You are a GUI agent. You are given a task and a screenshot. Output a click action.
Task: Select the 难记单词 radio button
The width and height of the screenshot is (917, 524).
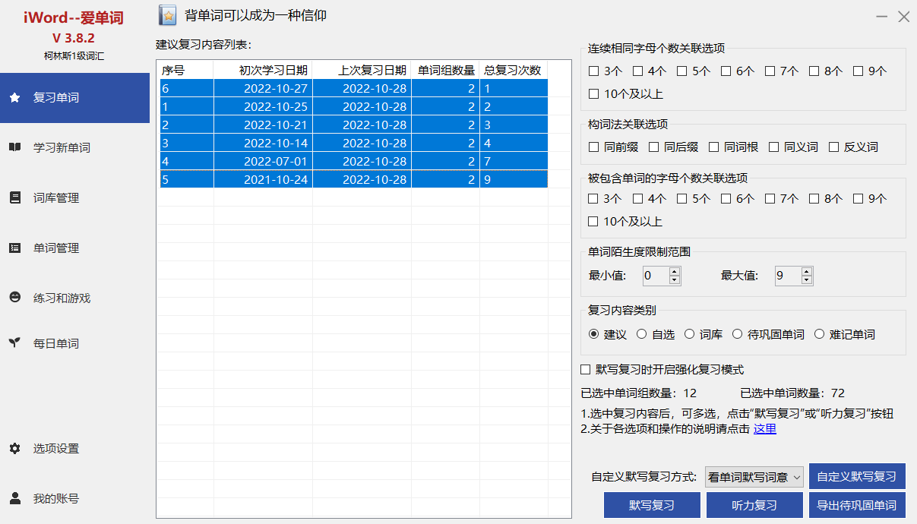819,334
